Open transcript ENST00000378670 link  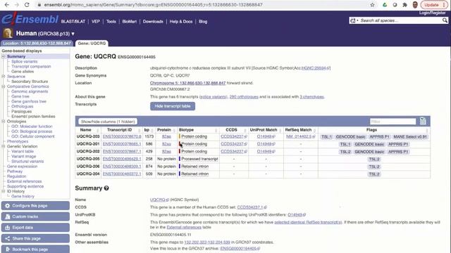coord(122,136)
